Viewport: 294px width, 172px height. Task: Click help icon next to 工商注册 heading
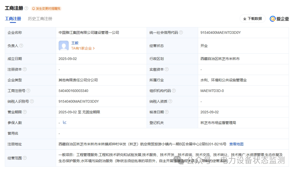tap(26, 8)
